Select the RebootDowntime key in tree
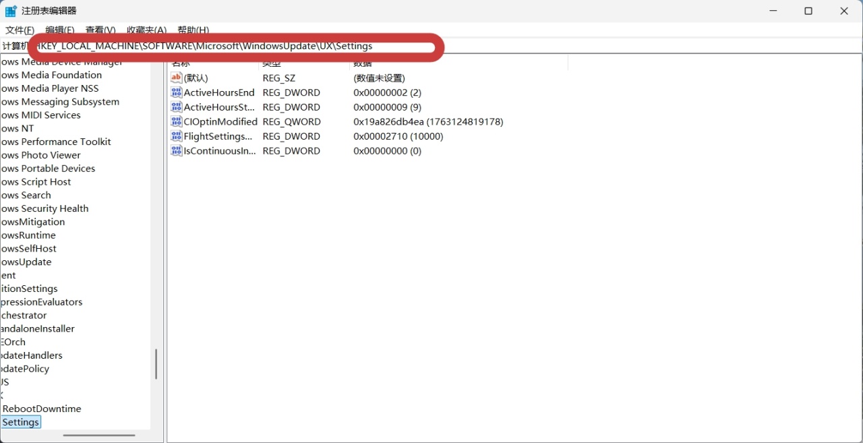Image resolution: width=863 pixels, height=443 pixels. point(42,409)
